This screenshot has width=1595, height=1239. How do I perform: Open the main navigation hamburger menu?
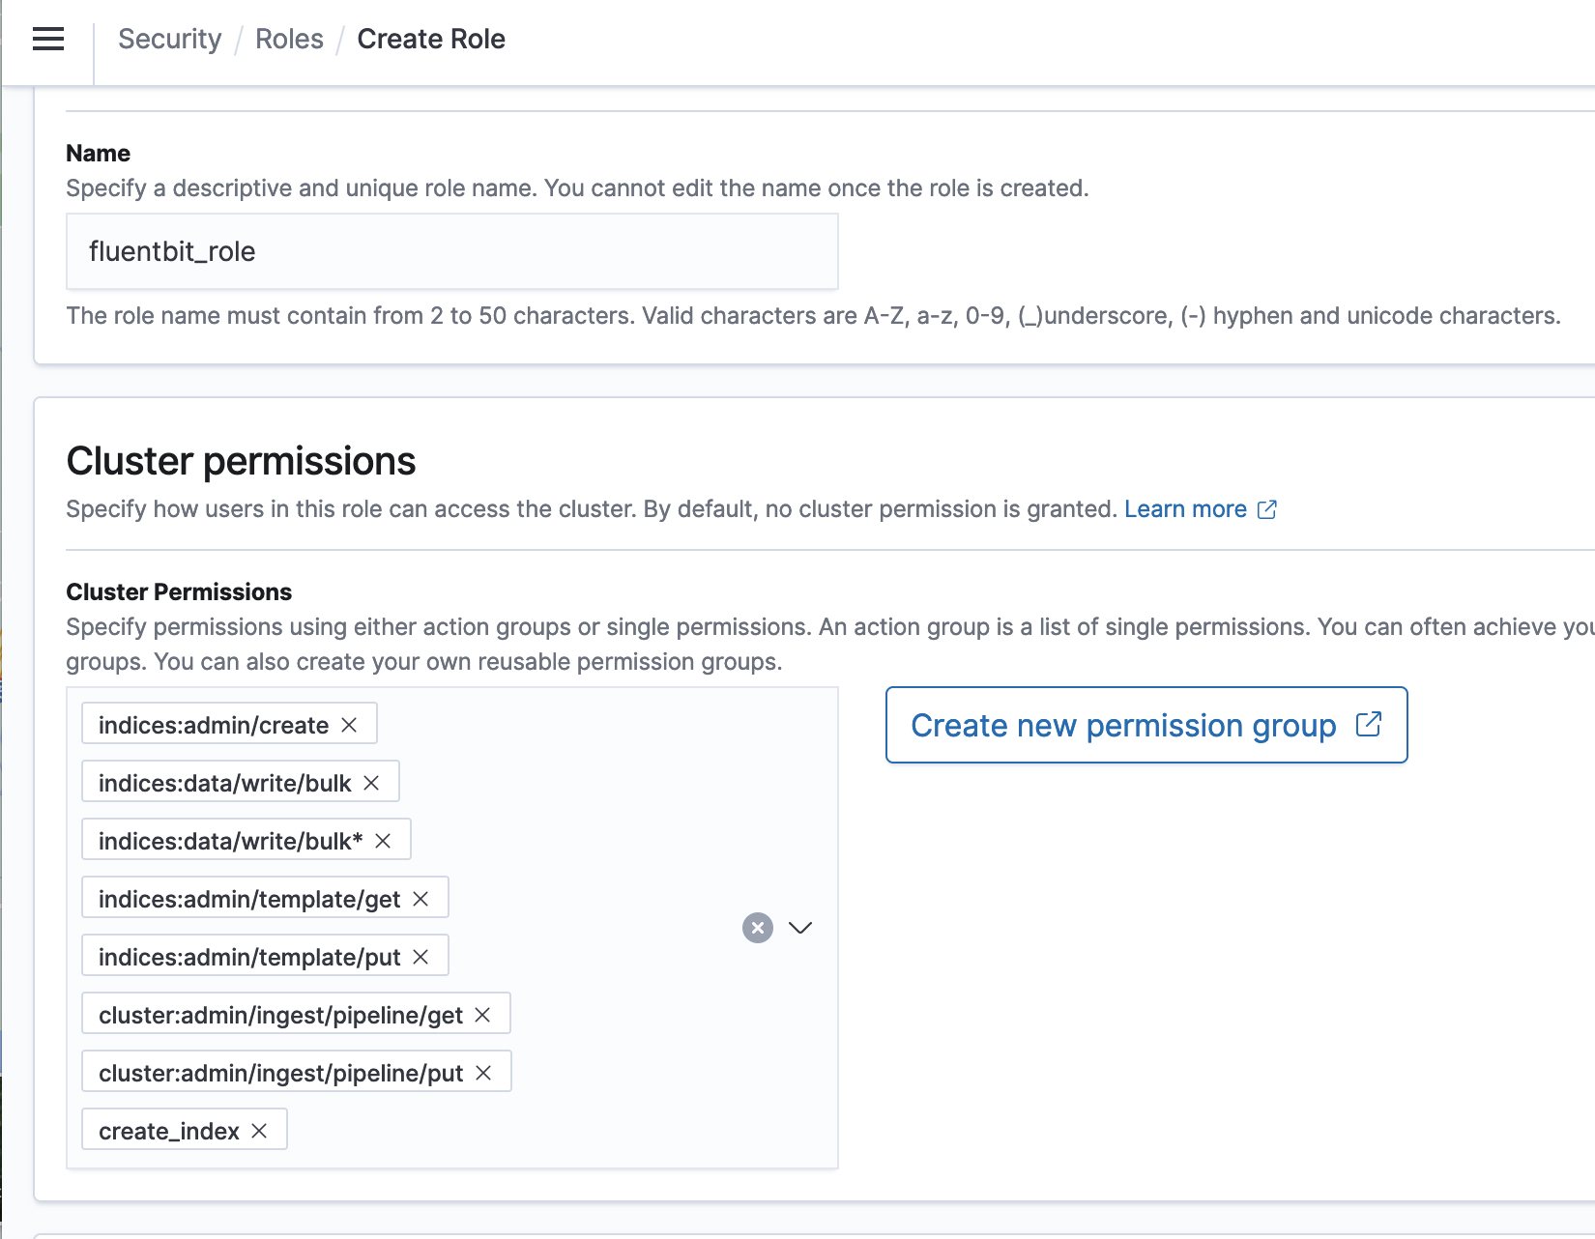tap(46, 39)
